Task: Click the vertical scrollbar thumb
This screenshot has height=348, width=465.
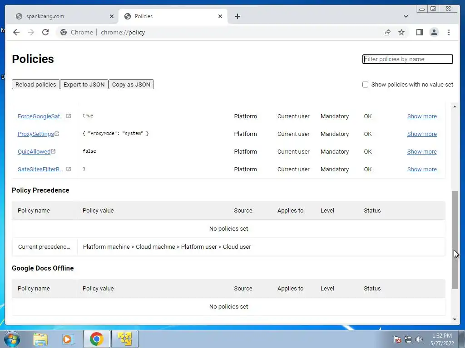Action: (x=455, y=240)
